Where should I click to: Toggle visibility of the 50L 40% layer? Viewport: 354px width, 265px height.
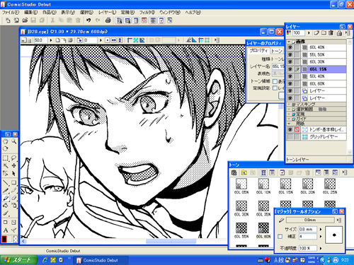pyautogui.click(x=290, y=76)
